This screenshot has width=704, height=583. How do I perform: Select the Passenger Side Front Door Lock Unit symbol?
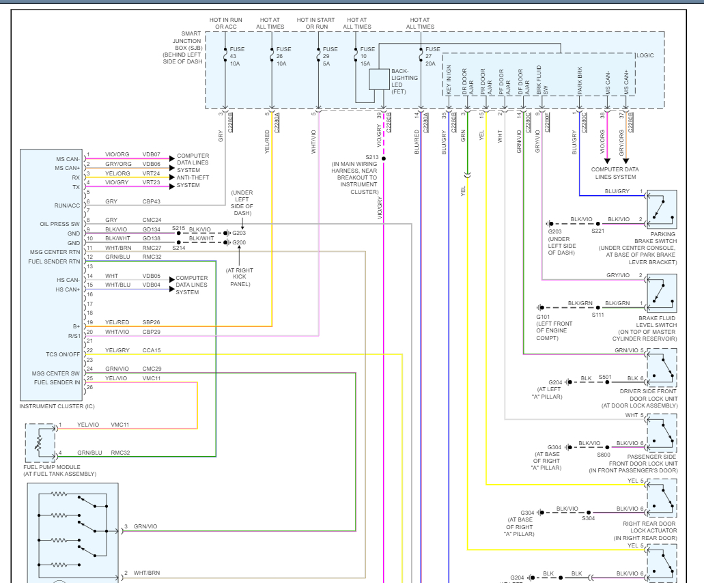(x=661, y=433)
